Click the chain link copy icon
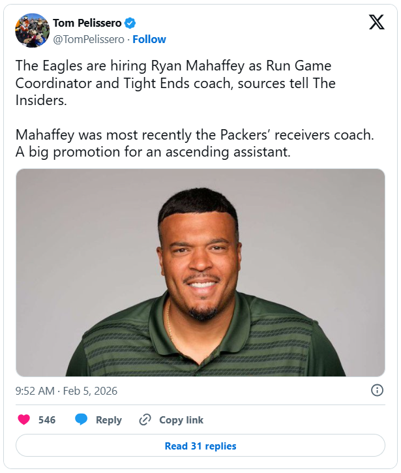Viewport: 401px width, 473px height. pos(145,420)
